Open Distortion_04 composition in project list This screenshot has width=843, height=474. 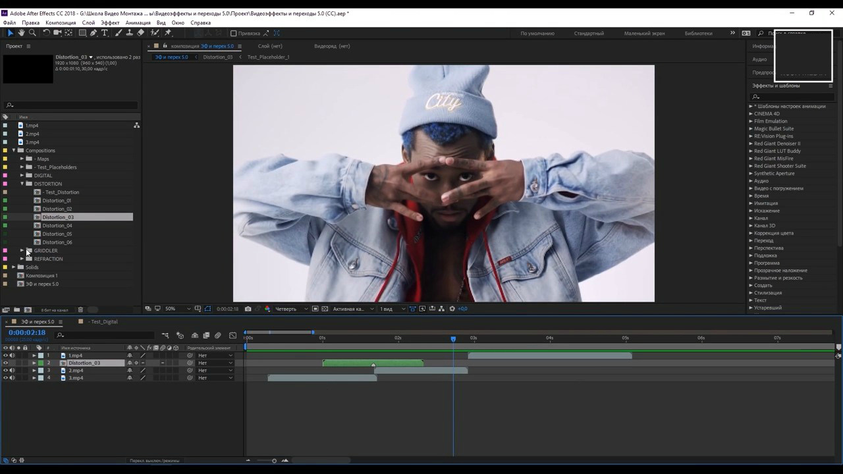[x=57, y=226]
